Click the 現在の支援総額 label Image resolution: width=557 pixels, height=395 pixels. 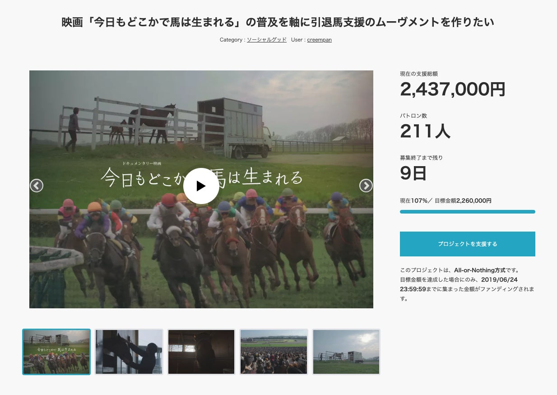pos(419,74)
